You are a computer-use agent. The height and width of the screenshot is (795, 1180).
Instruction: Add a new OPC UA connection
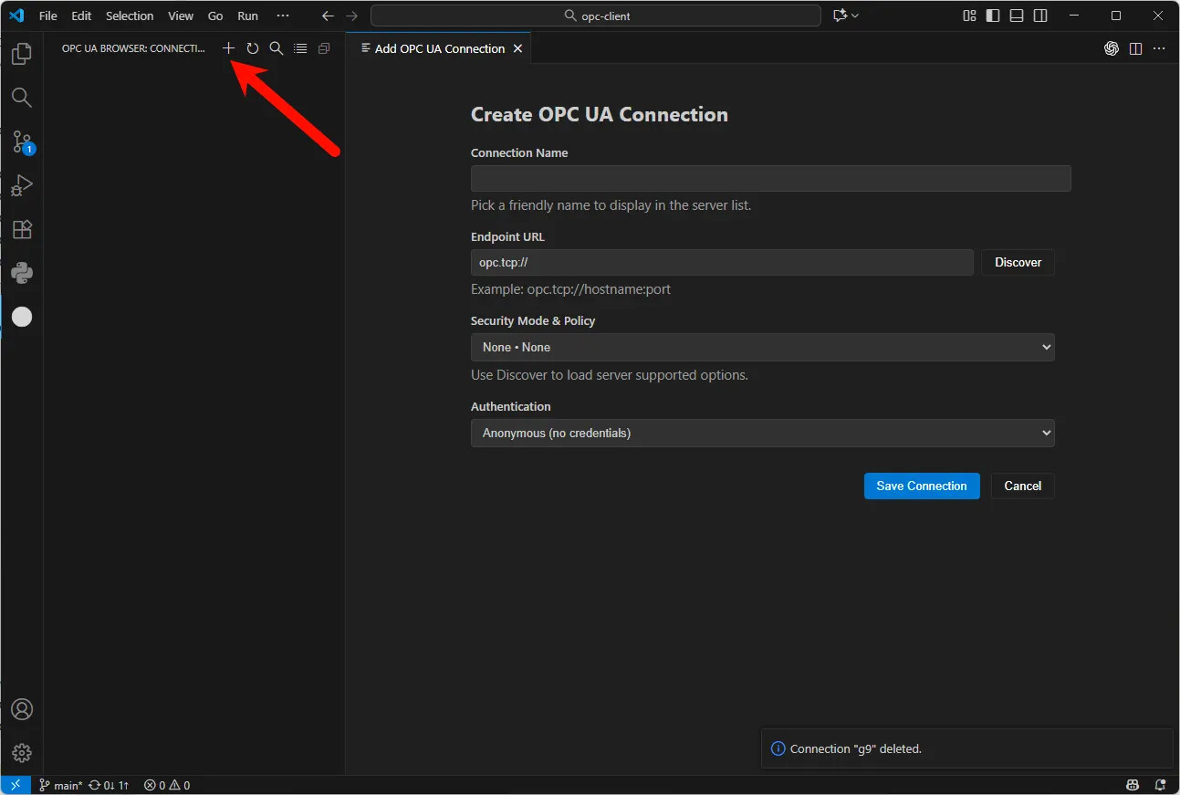coord(229,48)
